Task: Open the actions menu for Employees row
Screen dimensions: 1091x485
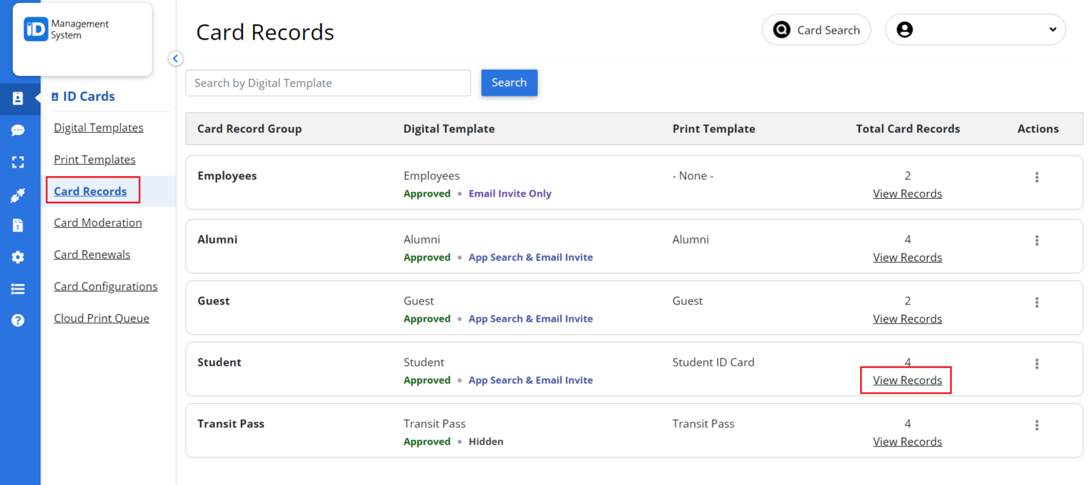Action: click(x=1037, y=175)
